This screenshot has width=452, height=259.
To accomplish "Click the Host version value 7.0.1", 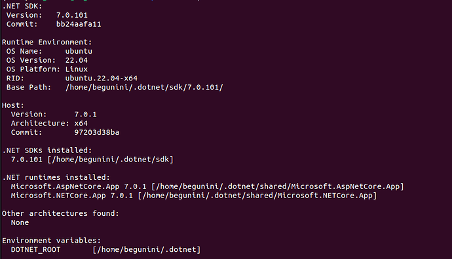I will (85, 114).
